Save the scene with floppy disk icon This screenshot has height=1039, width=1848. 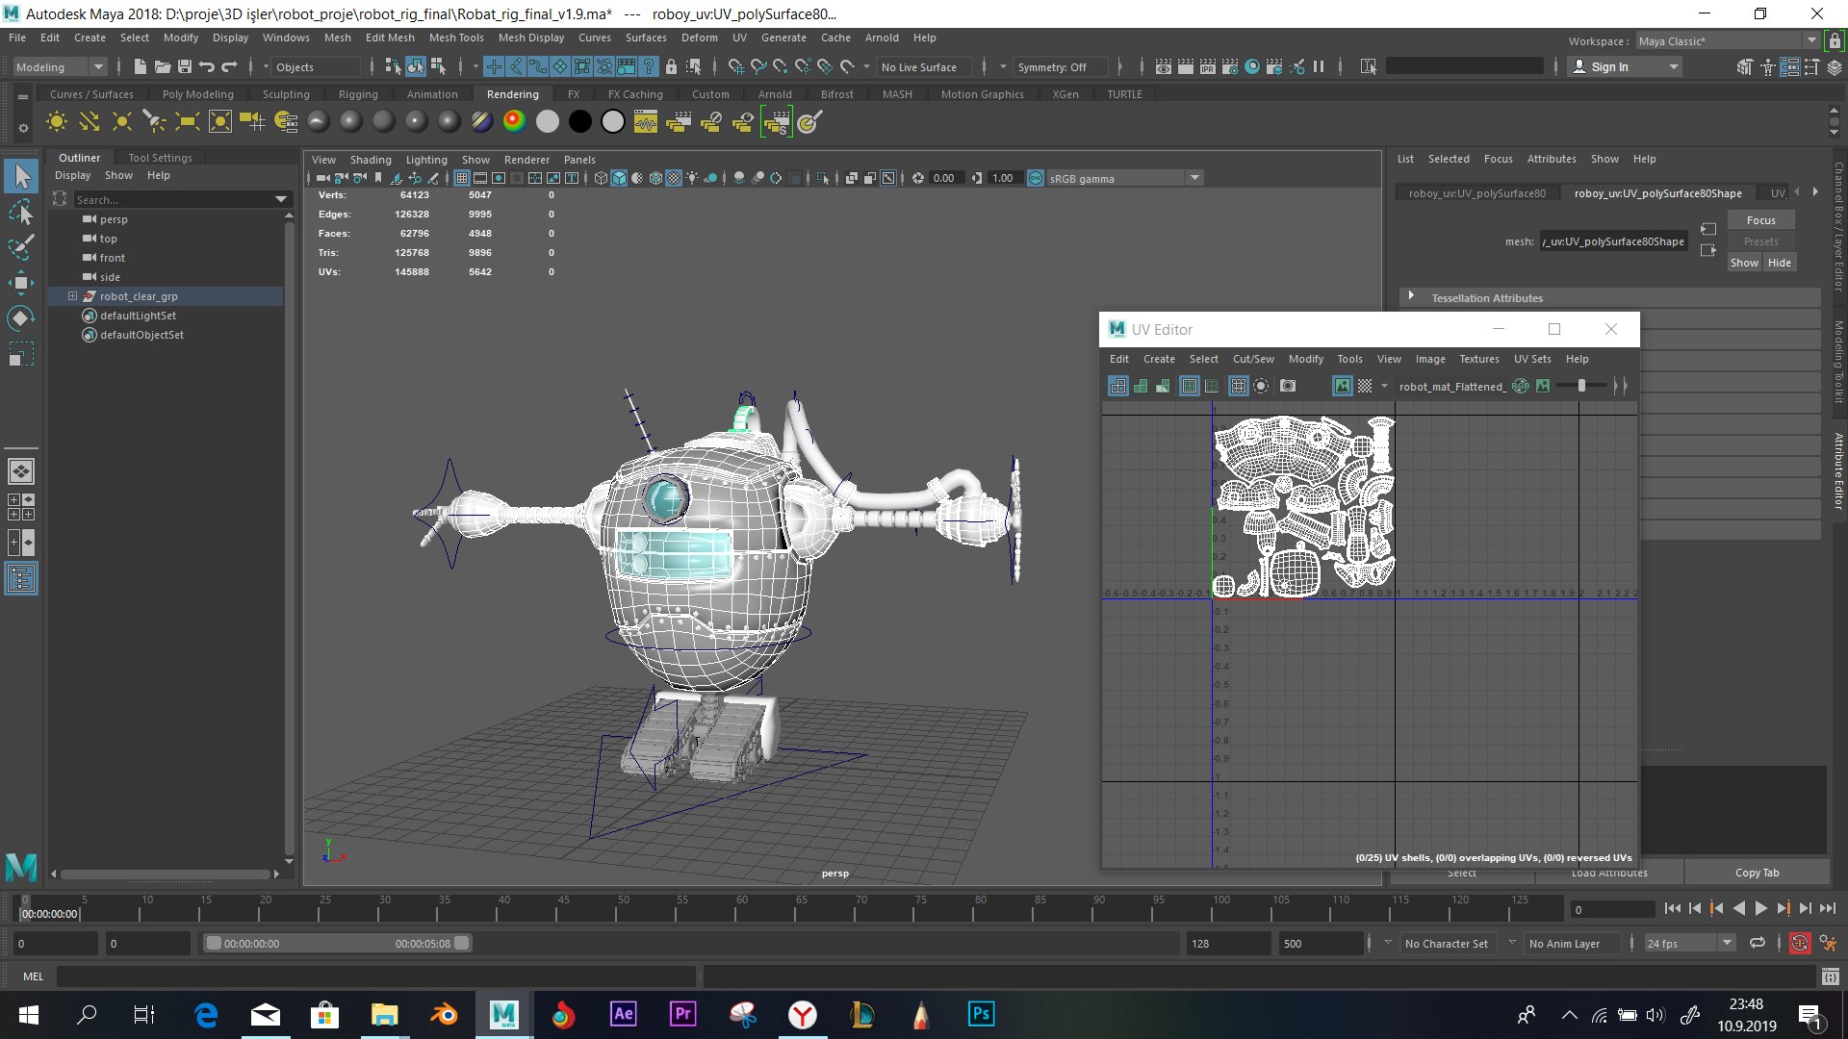[184, 66]
